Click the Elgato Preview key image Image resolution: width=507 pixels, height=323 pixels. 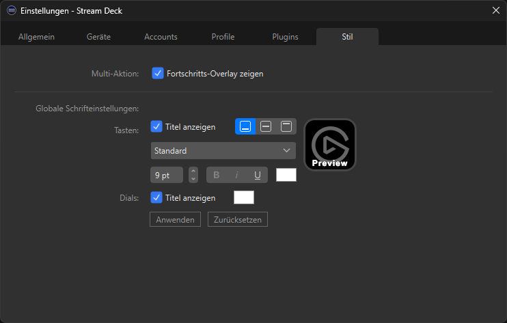pyautogui.click(x=329, y=144)
